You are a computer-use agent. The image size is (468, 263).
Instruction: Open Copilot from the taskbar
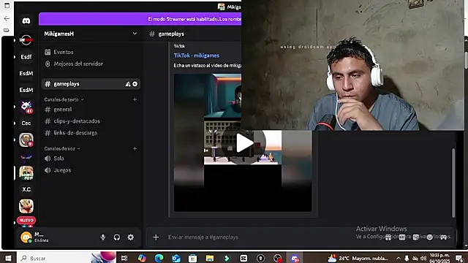pos(142,258)
